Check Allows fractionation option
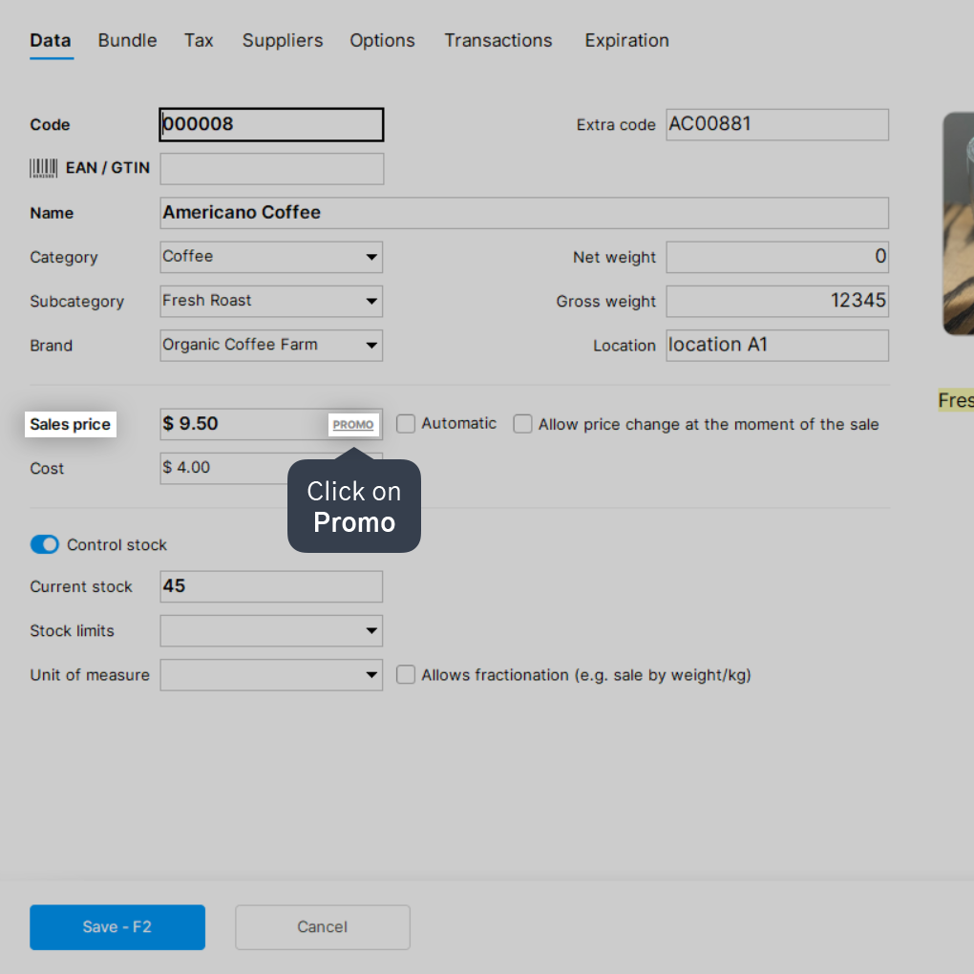Viewport: 974px width, 974px height. pyautogui.click(x=406, y=674)
